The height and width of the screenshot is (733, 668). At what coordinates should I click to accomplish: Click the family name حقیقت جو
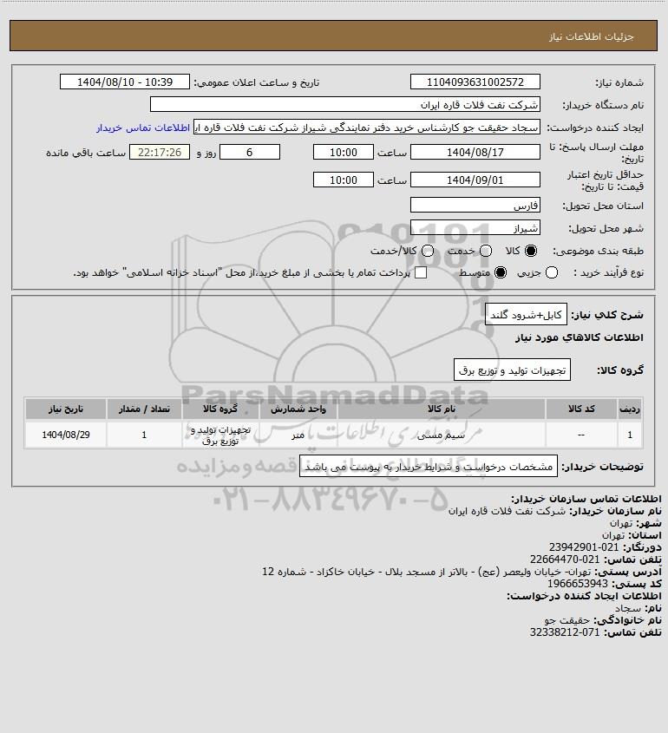pyautogui.click(x=567, y=620)
